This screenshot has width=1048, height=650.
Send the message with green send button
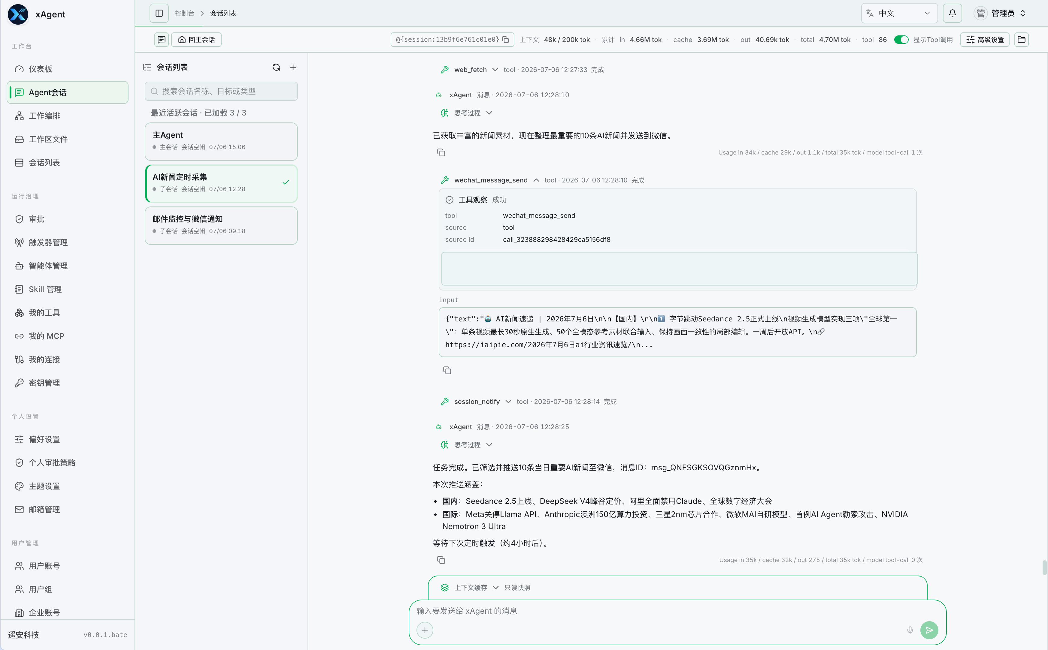[x=929, y=630]
